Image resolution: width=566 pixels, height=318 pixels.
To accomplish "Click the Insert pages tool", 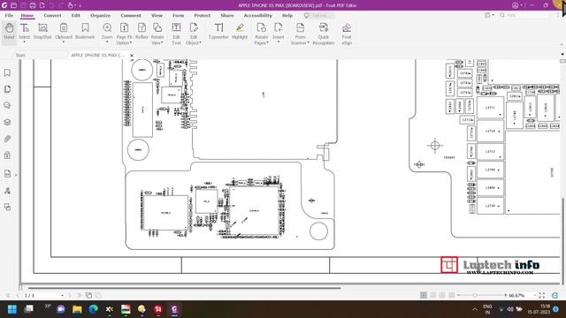I will click(279, 31).
